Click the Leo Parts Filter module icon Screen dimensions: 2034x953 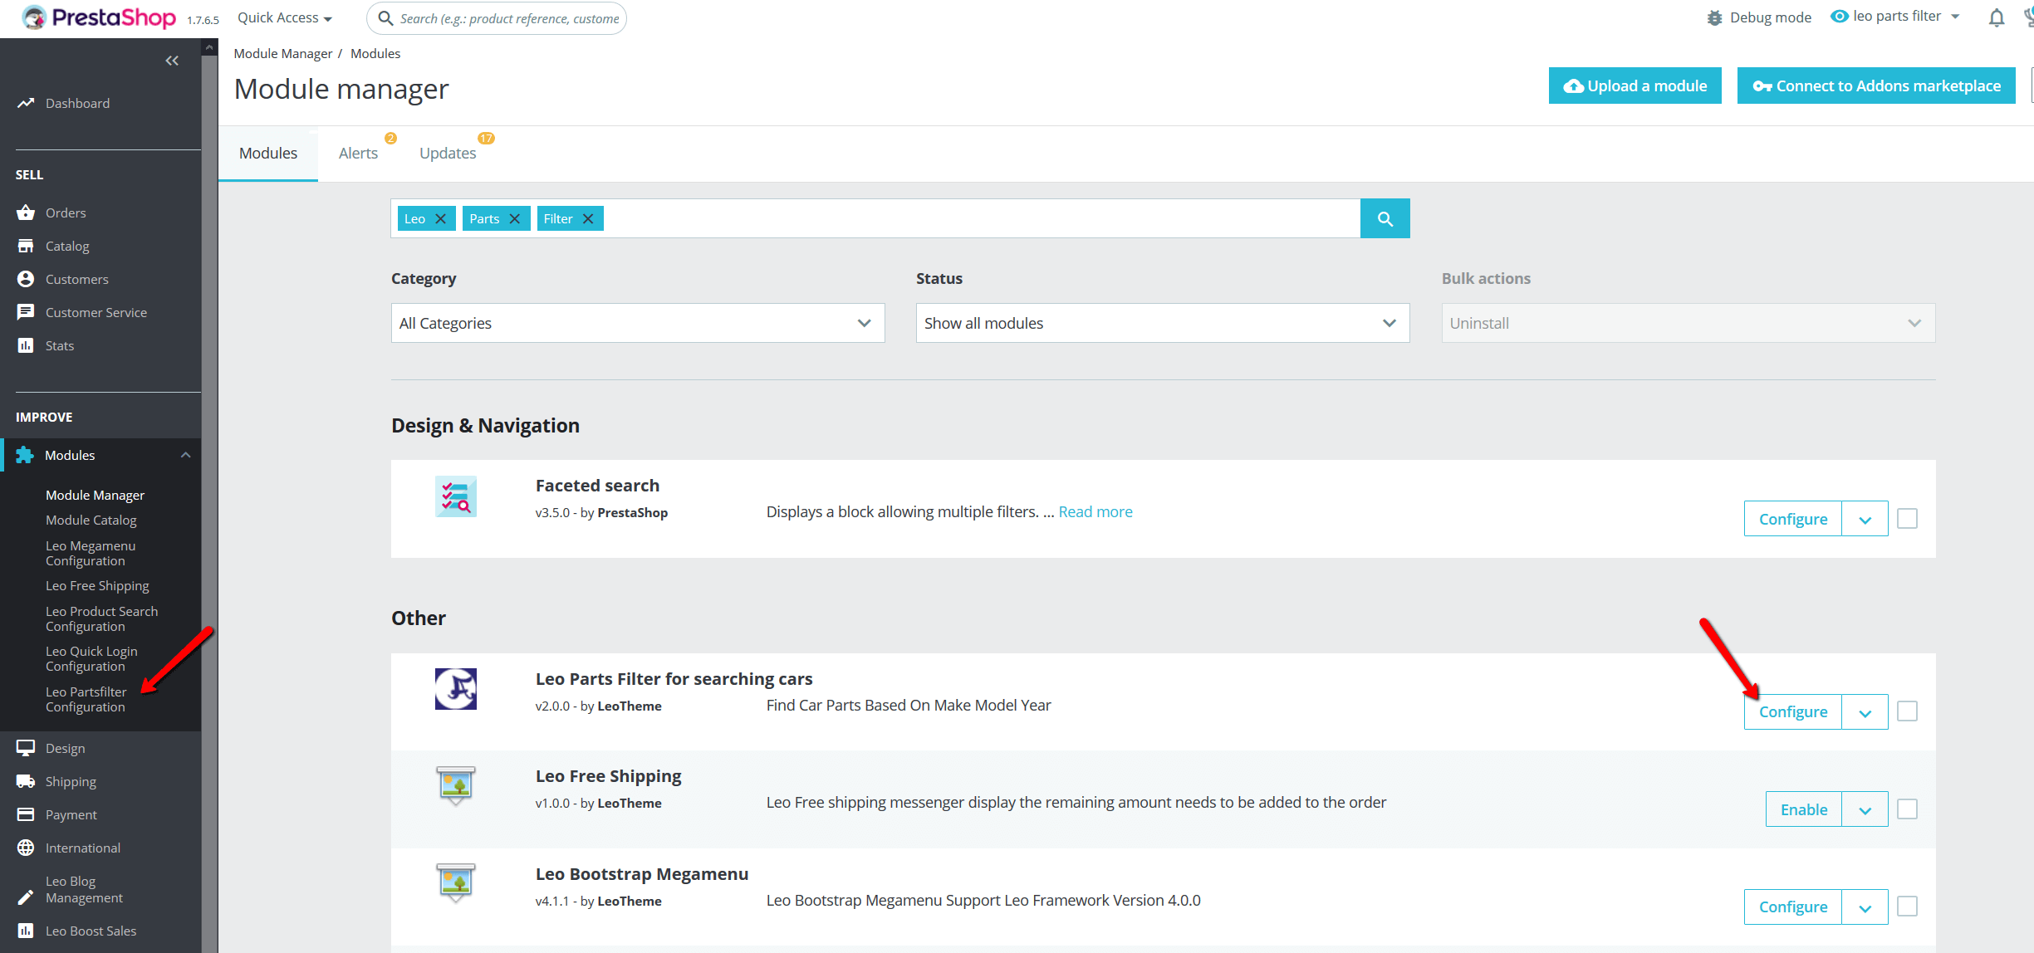(x=456, y=689)
